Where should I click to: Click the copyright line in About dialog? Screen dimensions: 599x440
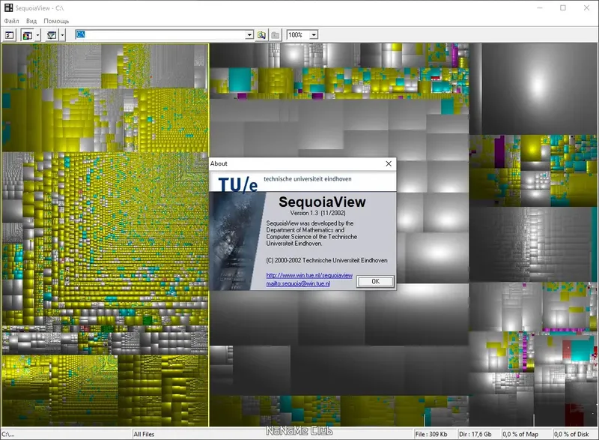[326, 260]
